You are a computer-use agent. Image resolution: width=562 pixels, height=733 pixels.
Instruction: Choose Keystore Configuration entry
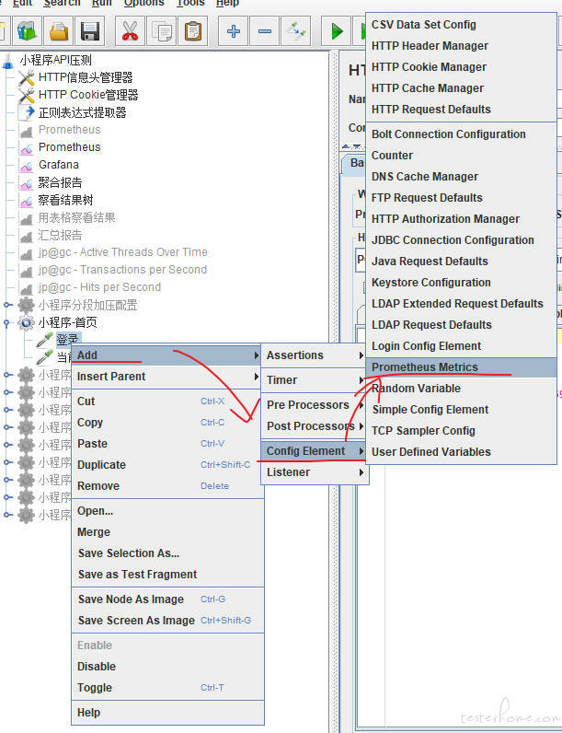[x=461, y=283]
